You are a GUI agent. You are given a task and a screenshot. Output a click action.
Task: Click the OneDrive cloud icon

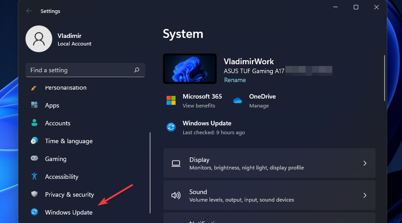[238, 101]
